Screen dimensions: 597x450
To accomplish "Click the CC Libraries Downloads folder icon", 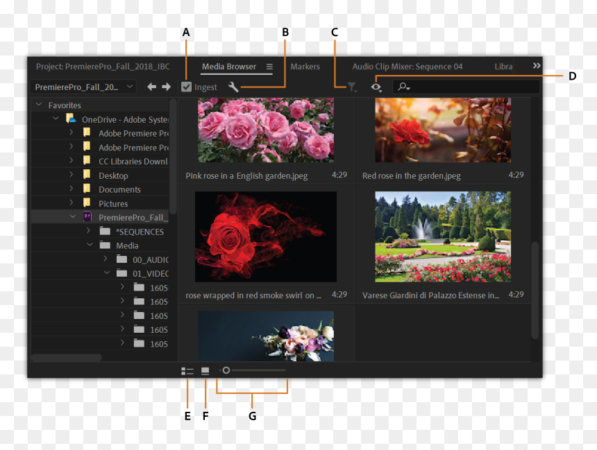I will click(x=87, y=160).
